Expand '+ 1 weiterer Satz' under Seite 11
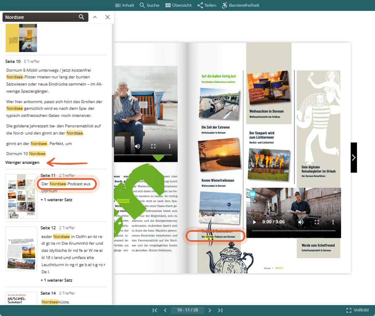This screenshot has height=316, width=375. [57, 200]
